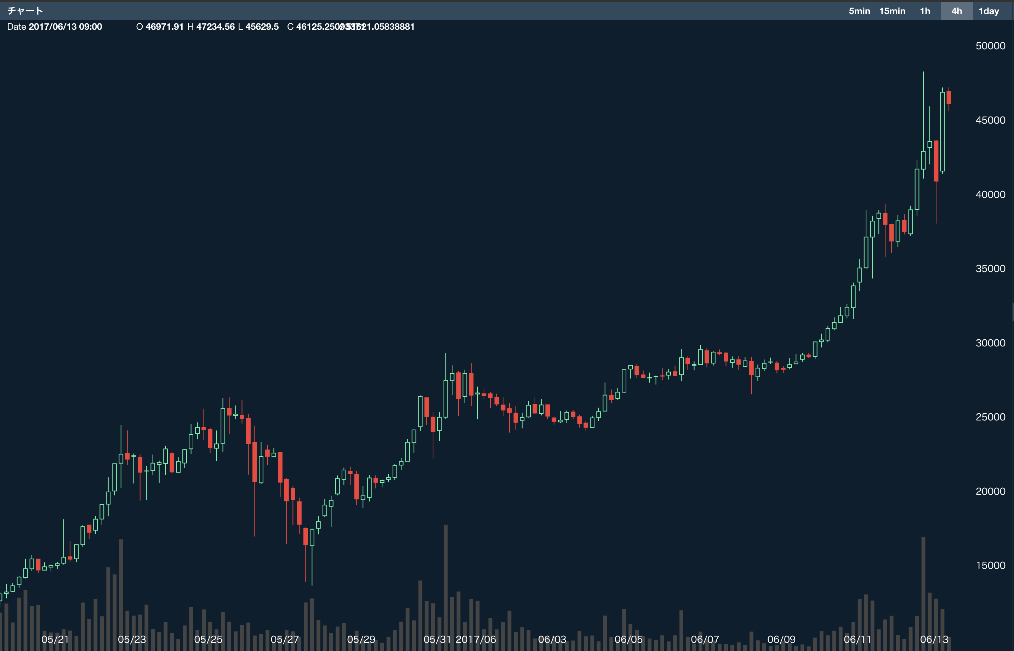Change the chart to 1h candles
The width and height of the screenshot is (1014, 651).
(925, 11)
